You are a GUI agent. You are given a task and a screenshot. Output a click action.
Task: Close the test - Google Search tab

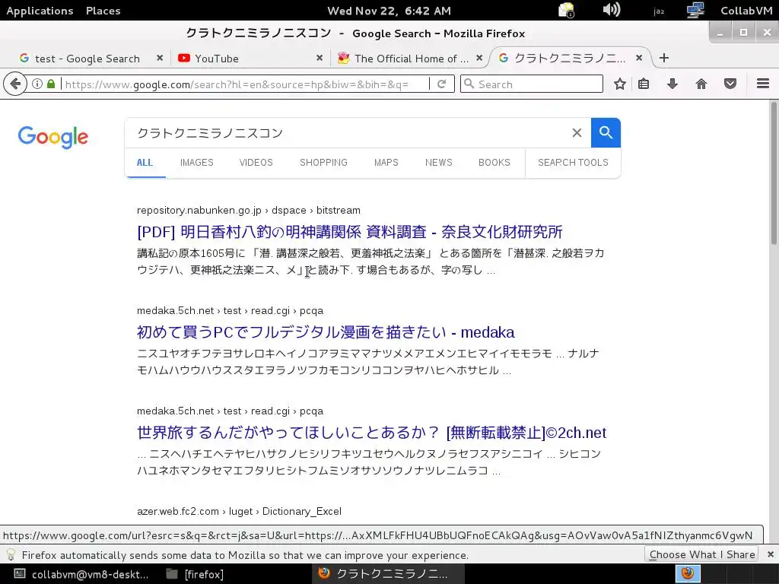click(x=160, y=58)
